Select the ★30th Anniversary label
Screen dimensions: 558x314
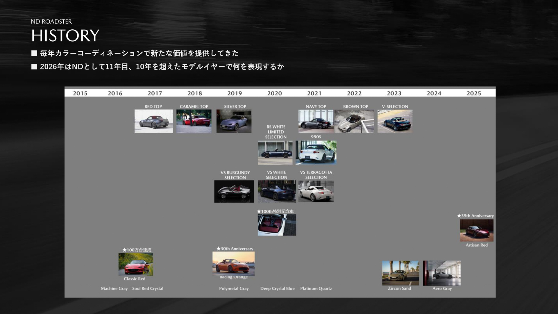click(x=235, y=249)
